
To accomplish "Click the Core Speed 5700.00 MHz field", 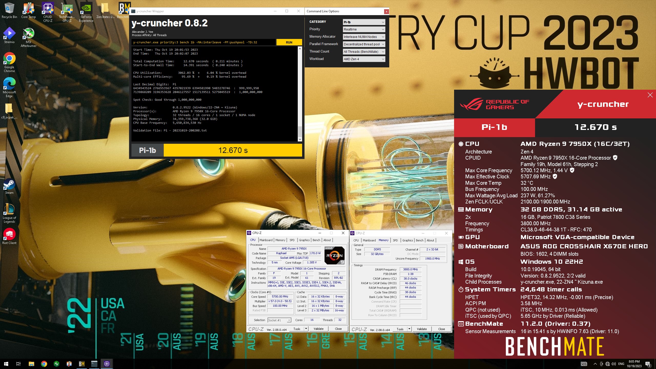I will point(280,297).
